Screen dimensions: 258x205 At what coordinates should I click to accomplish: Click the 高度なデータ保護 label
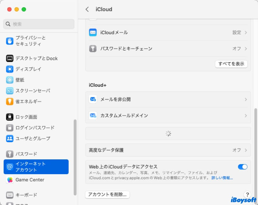(x=106, y=150)
